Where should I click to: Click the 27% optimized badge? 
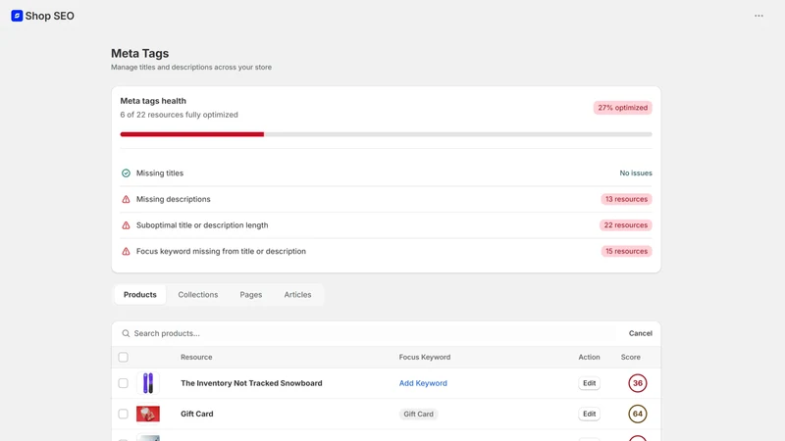point(623,108)
